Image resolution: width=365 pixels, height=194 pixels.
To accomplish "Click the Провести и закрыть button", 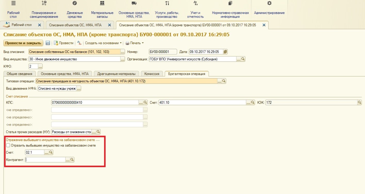I will (23, 43).
